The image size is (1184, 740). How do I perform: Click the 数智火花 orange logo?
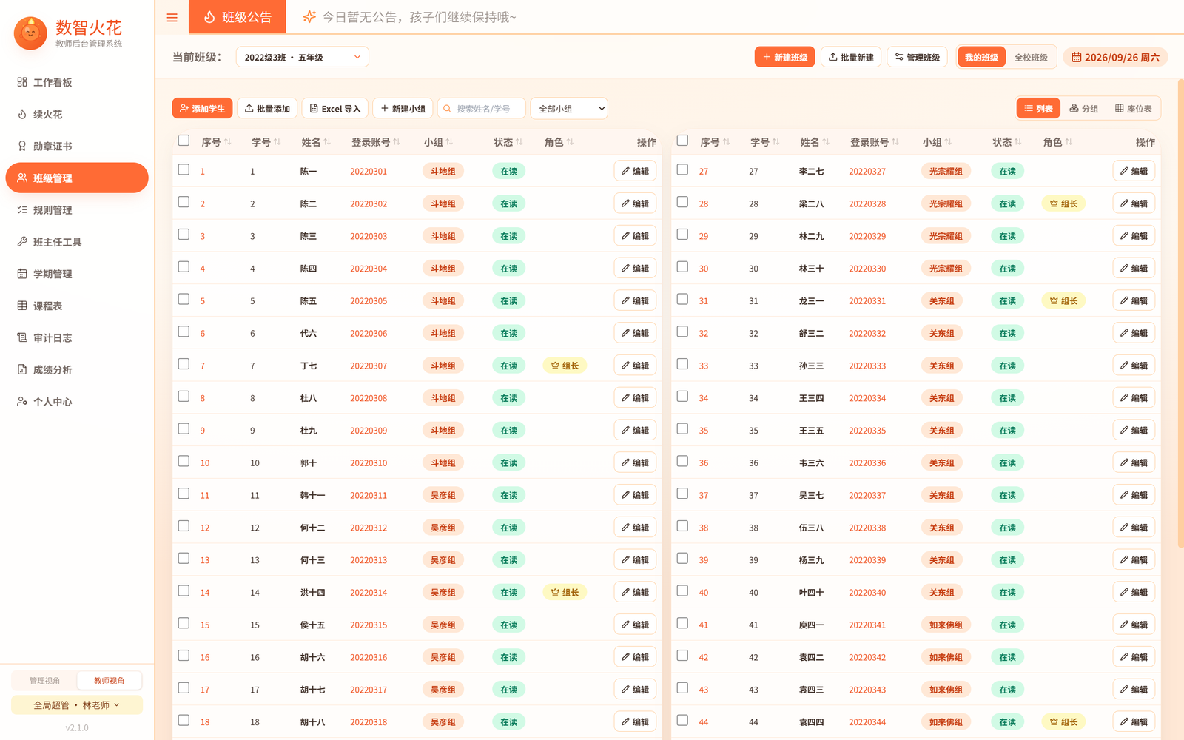tap(30, 33)
